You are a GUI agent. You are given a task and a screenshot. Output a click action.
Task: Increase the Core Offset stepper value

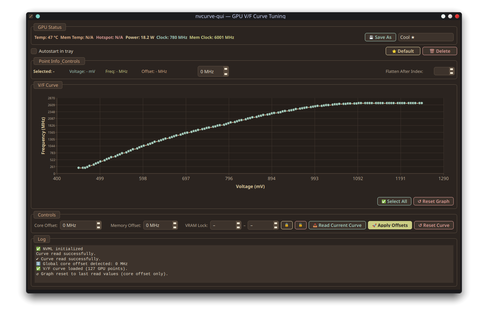(x=99, y=223)
